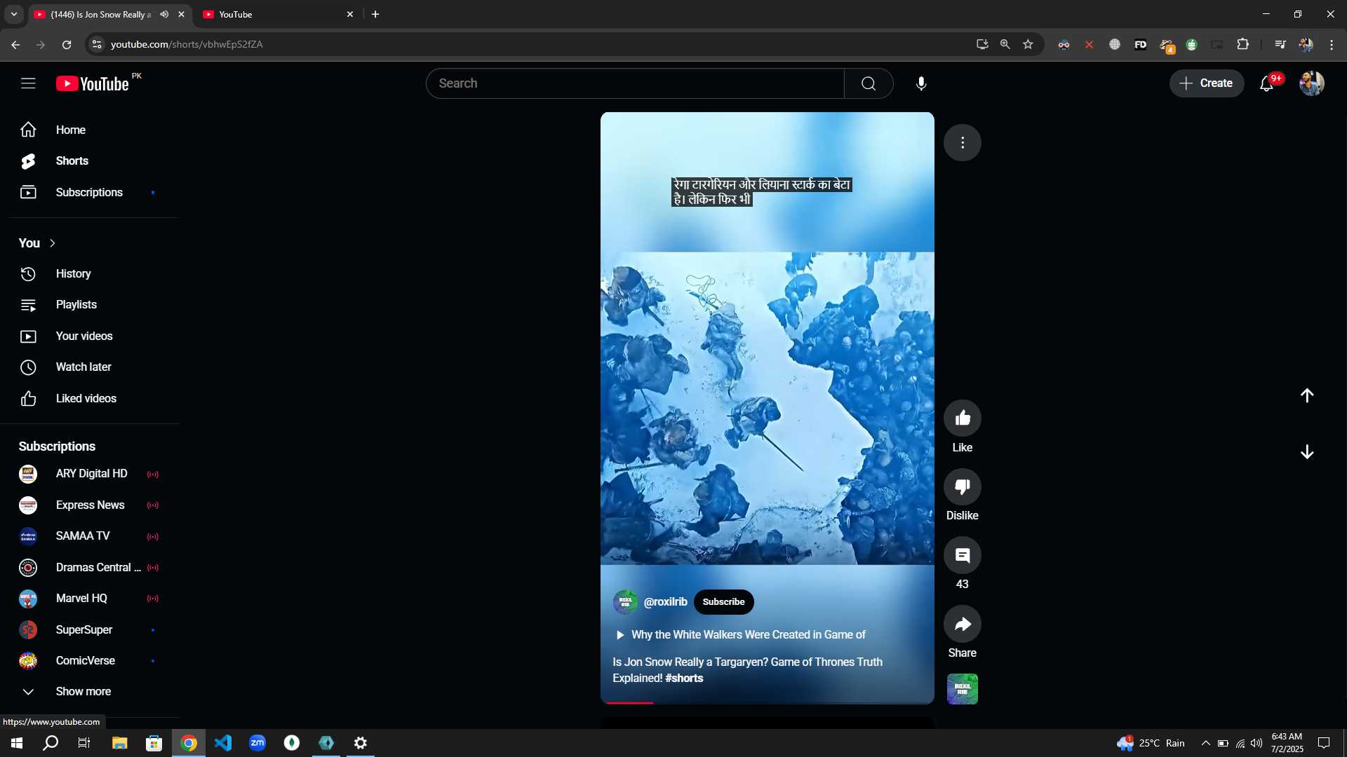Click the install app icon in address bar
The width and height of the screenshot is (1347, 757).
pyautogui.click(x=982, y=44)
